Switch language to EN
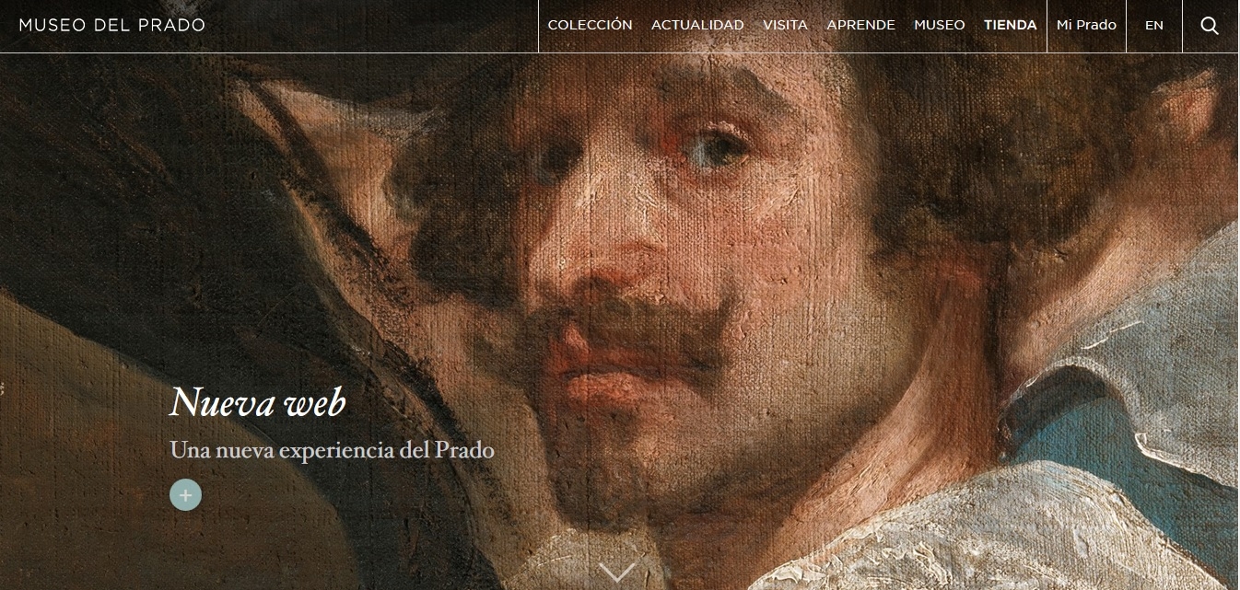1240x590 pixels. click(x=1154, y=26)
